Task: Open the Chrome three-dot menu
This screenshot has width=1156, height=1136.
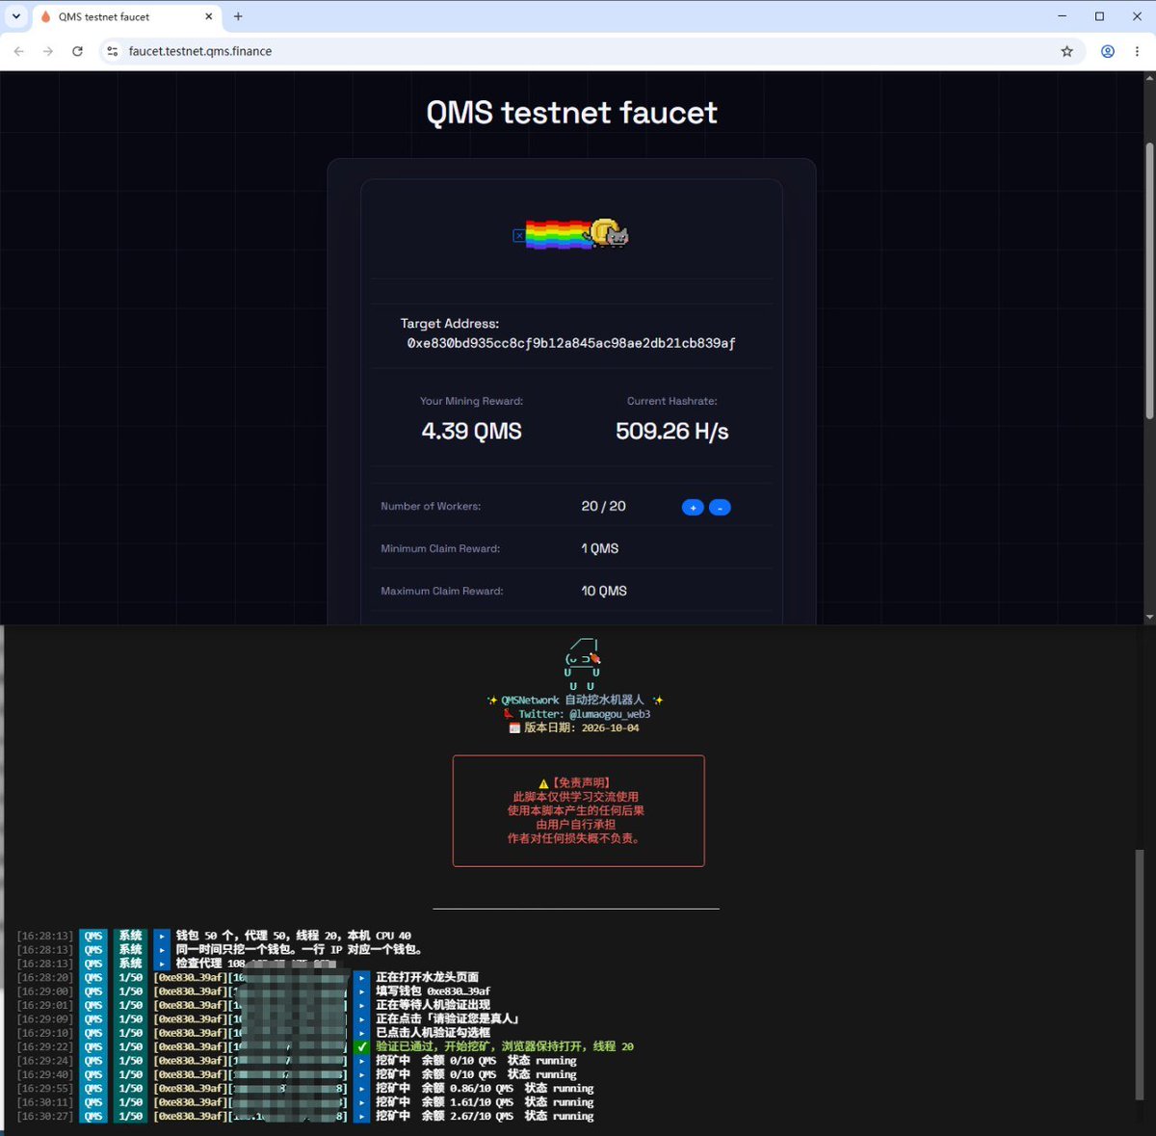Action: coord(1137,51)
